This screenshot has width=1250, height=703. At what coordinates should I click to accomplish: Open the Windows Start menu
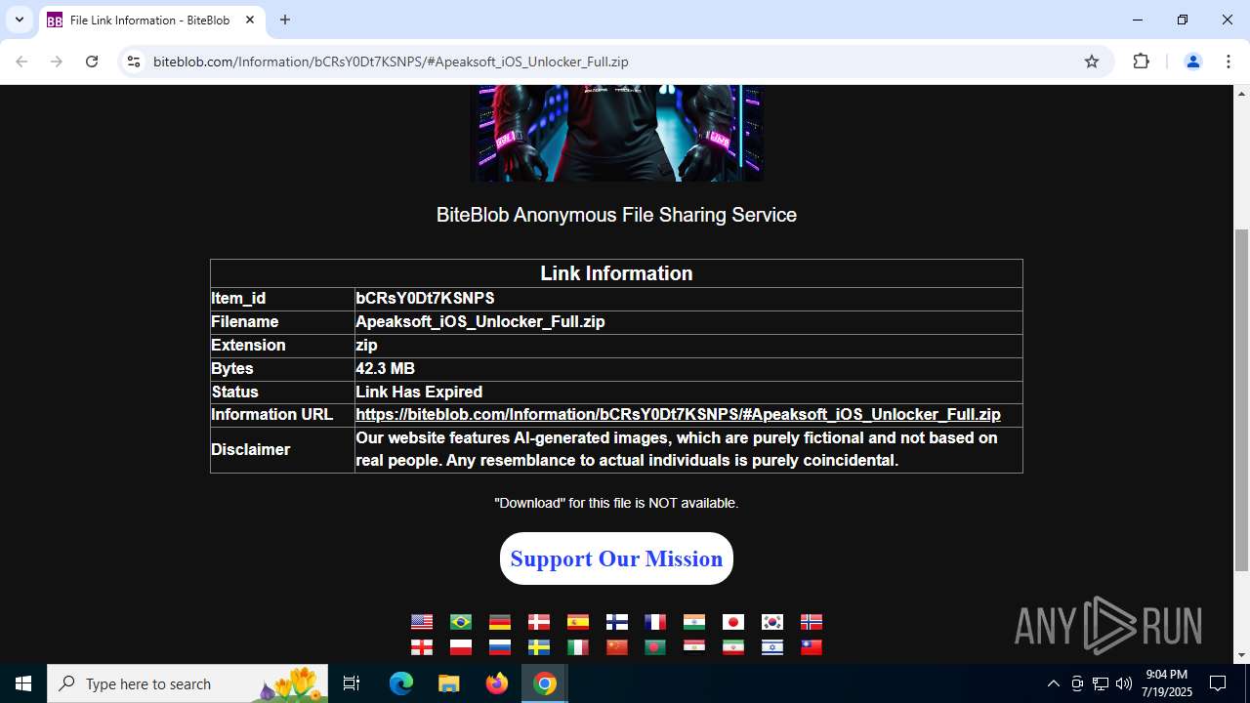[23, 683]
